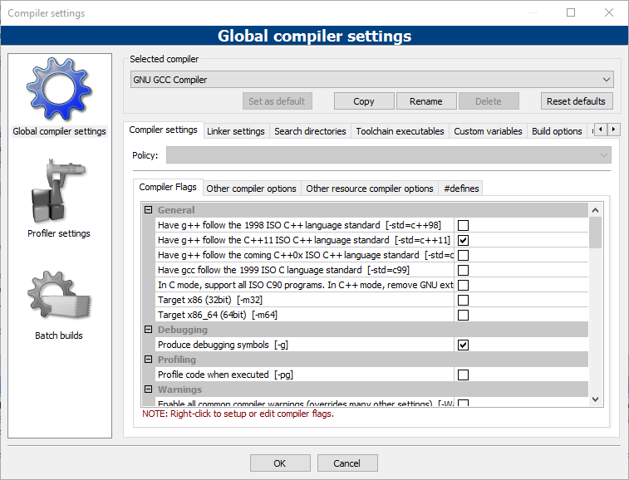629x480 pixels.
Task: Enable Target x86 (32bit) -m32 checkbox
Action: (x=463, y=300)
